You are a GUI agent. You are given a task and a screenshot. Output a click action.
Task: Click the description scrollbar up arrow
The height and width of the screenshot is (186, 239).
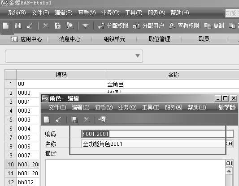(x=229, y=171)
